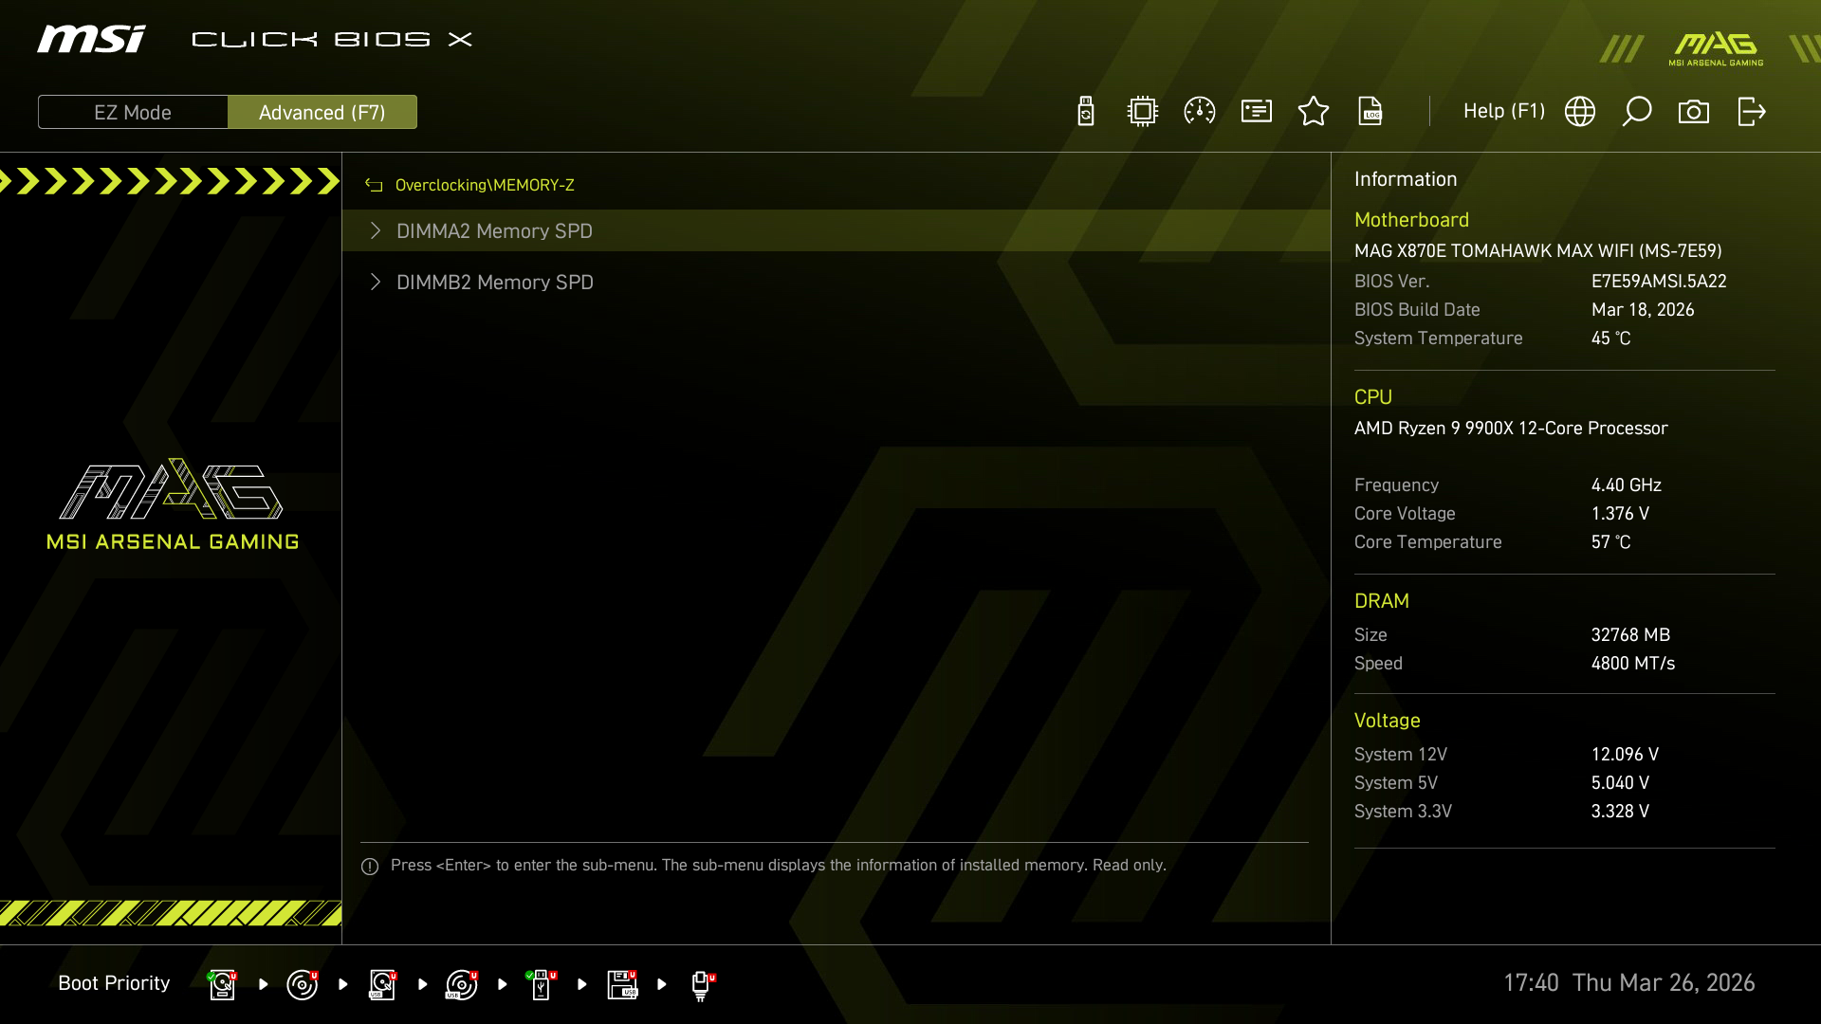Viewport: 1821px width, 1024px height.
Task: Select the network boot device icon
Action: pos(702,984)
